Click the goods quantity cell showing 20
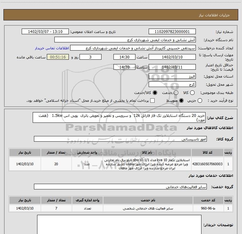Screen dimensions: 242x234 [56, 164]
